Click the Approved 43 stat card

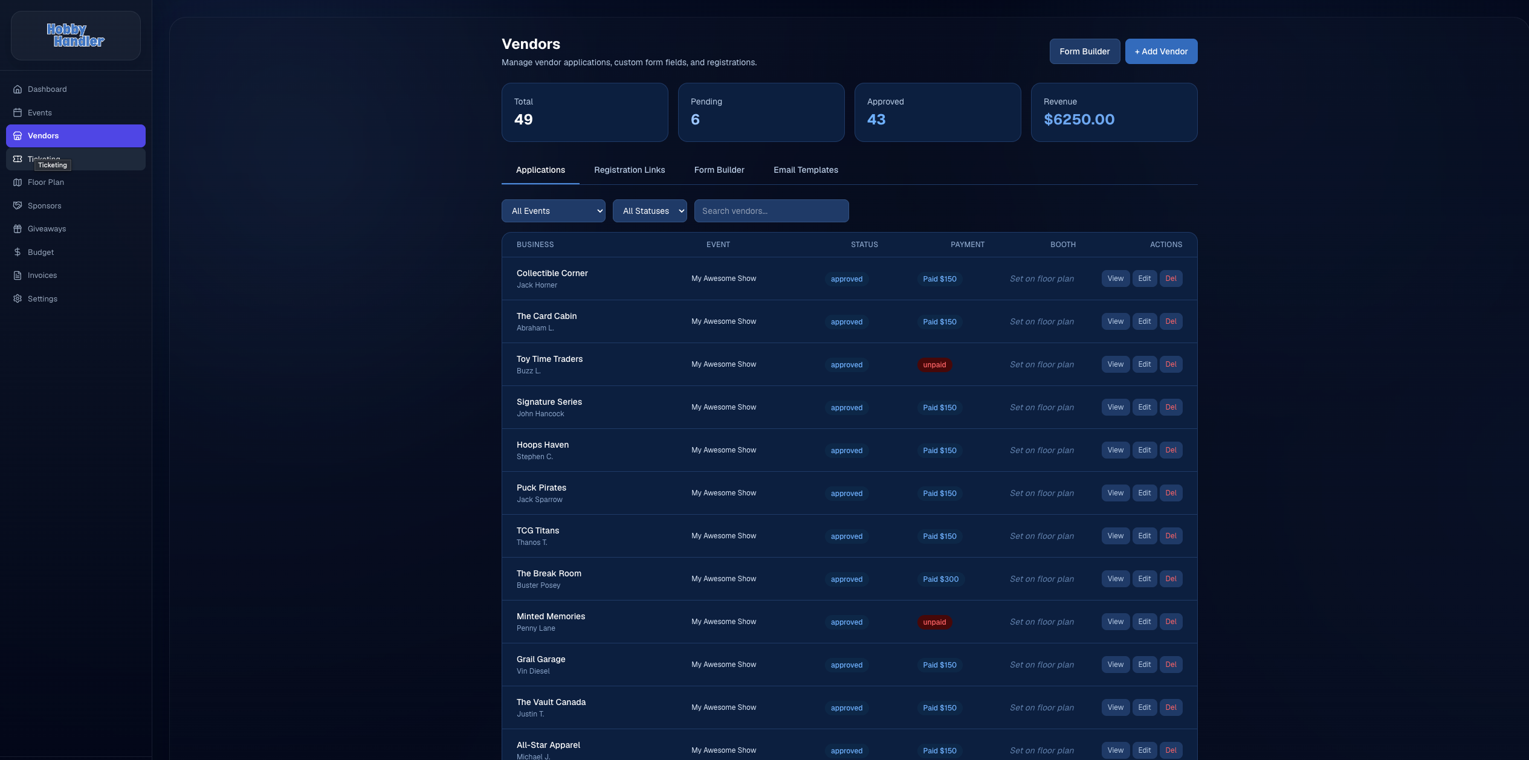click(937, 112)
